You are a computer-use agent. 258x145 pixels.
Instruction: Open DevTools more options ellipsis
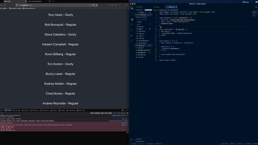[125, 110]
